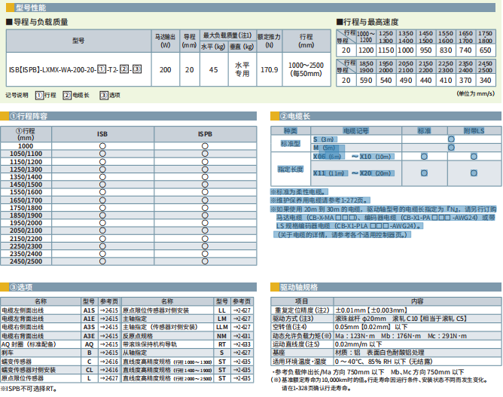Click the temperature spec 0～40℃、85% RH 以下
The image size is (503, 397).
coord(384,362)
